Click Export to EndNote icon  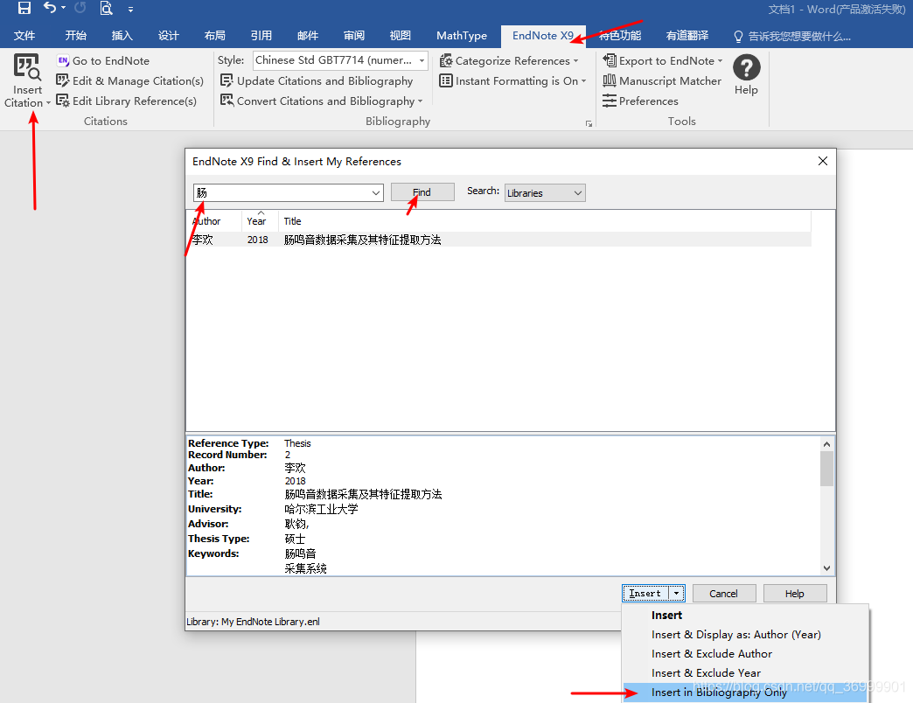(x=610, y=60)
